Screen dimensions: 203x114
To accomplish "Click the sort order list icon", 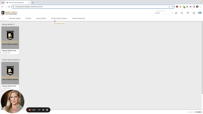I will pos(176,13).
